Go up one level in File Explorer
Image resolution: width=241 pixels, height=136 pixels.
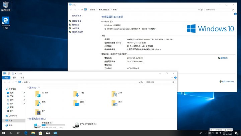16,82
